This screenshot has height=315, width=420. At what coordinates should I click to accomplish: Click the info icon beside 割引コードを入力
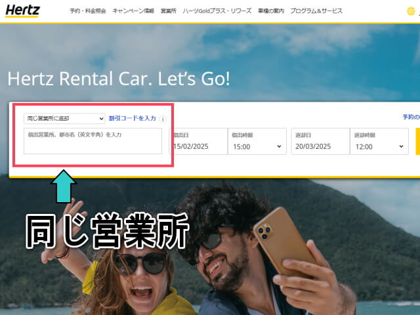coord(163,119)
